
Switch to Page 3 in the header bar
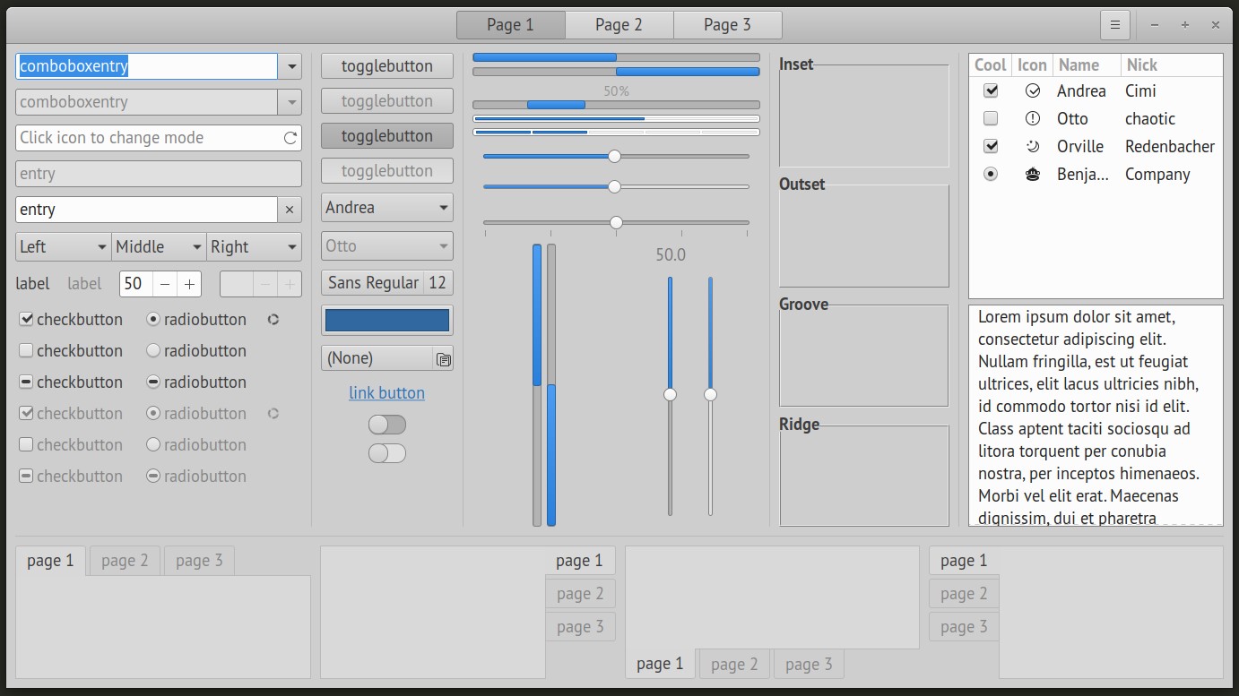[727, 25]
